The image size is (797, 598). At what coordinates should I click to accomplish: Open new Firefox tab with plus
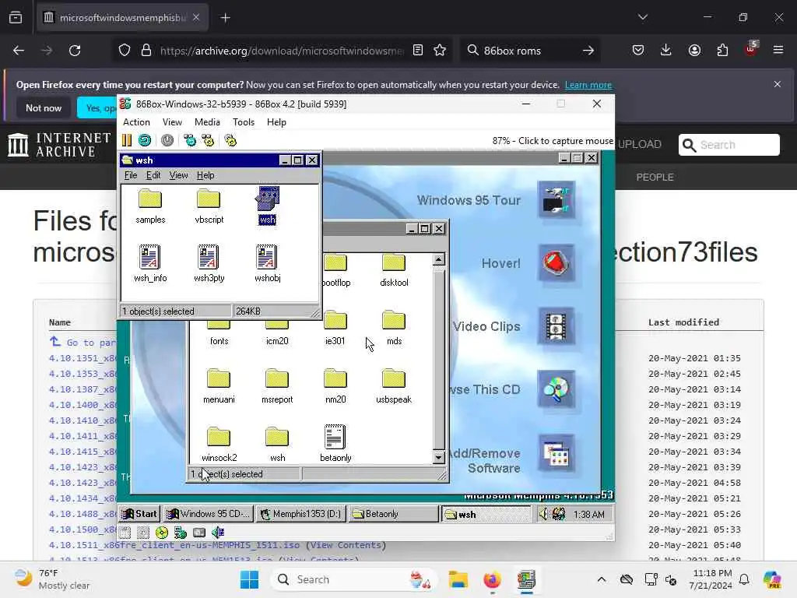(x=225, y=18)
